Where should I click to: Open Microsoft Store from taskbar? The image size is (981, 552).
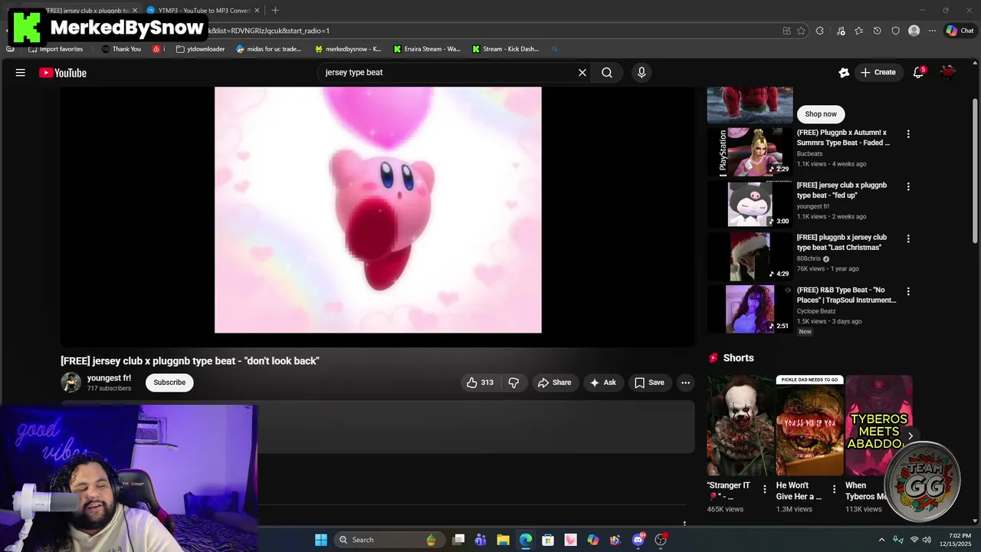[x=548, y=540]
